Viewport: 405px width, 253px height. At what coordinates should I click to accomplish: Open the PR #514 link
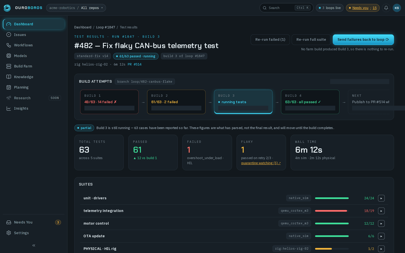(134, 64)
